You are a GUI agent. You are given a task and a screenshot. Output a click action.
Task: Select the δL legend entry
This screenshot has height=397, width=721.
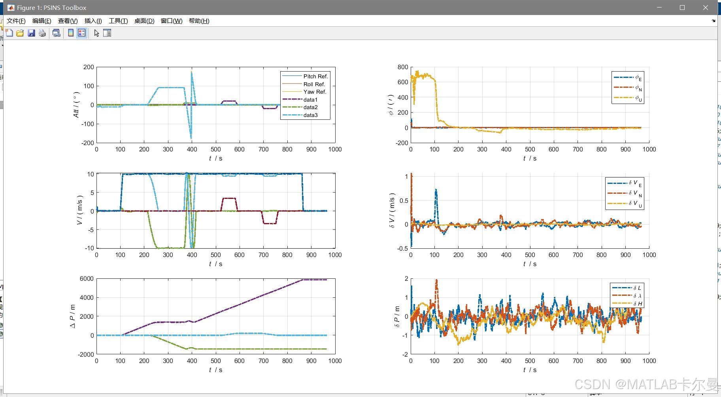(x=627, y=288)
